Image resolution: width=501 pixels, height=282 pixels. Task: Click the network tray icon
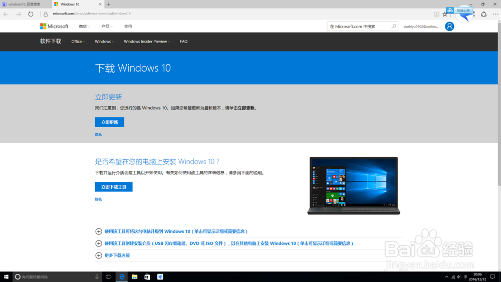(453, 277)
